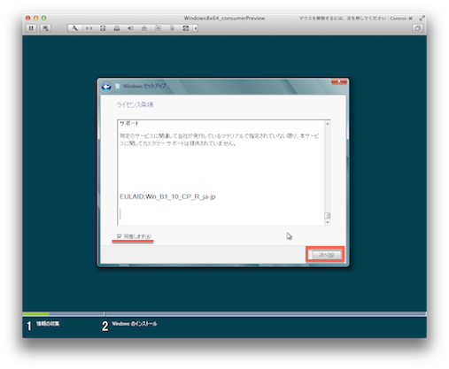Click the EULAID:Win_B1_10_CP_R_ja-jp text
Screen dimensions: 449x369
[x=167, y=196]
